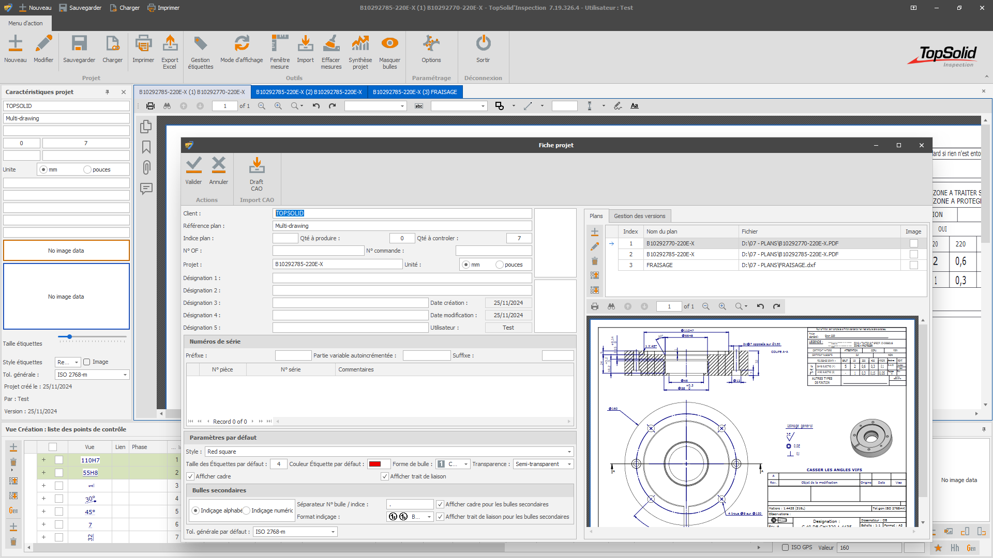This screenshot has height=558, width=993.
Task: Select Indiçage alphabétique radio
Action: [x=195, y=510]
